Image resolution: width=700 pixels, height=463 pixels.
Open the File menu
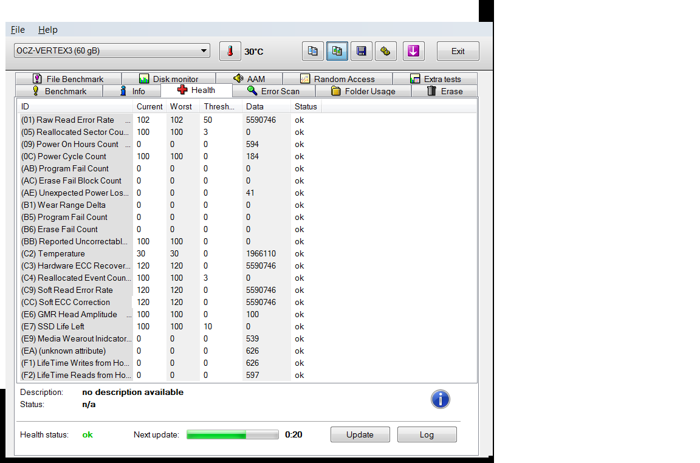pos(18,30)
